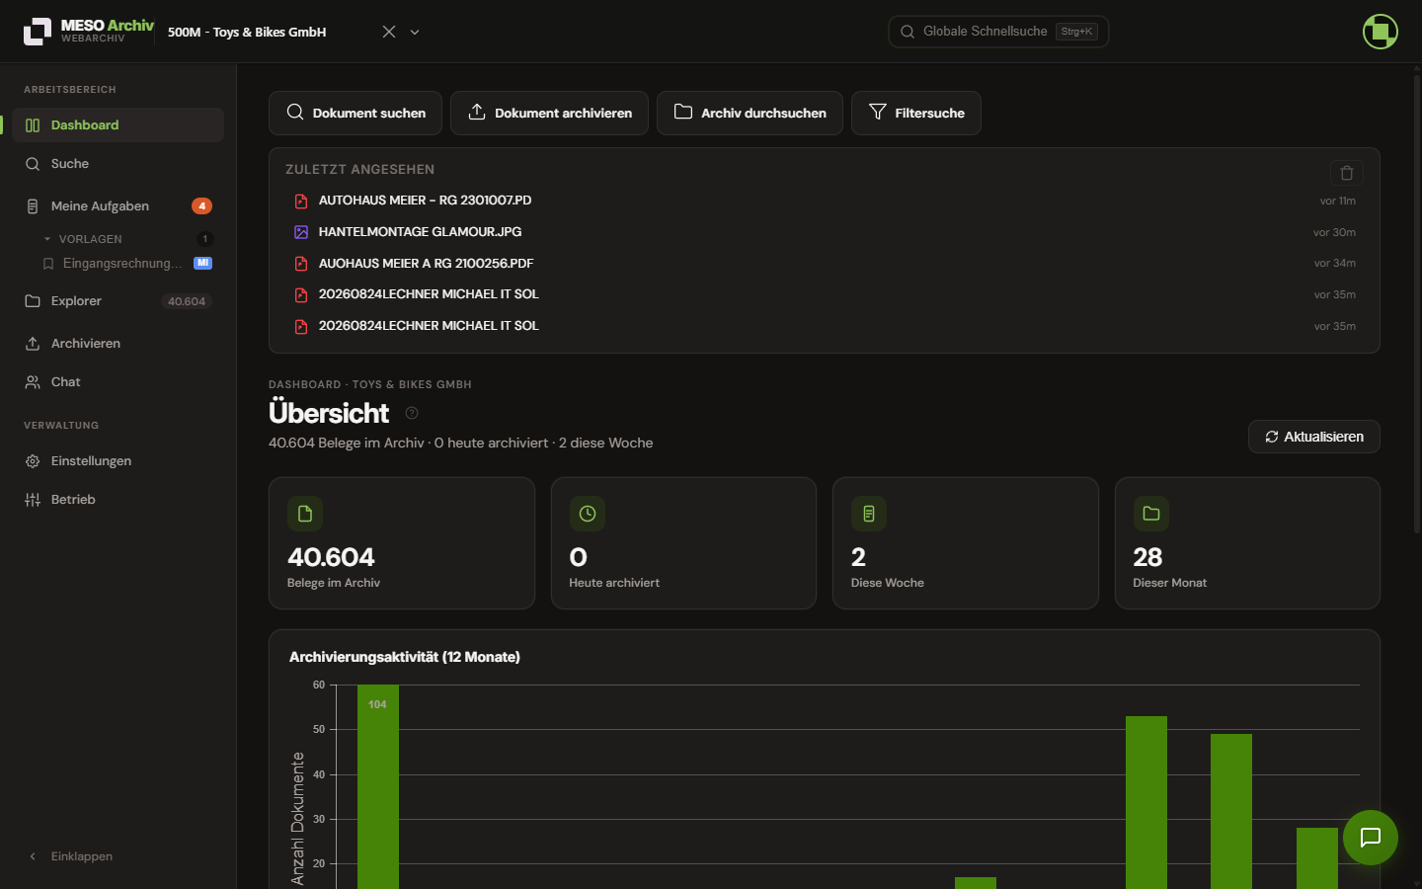Click the Heute archiviert clock icon

588,514
